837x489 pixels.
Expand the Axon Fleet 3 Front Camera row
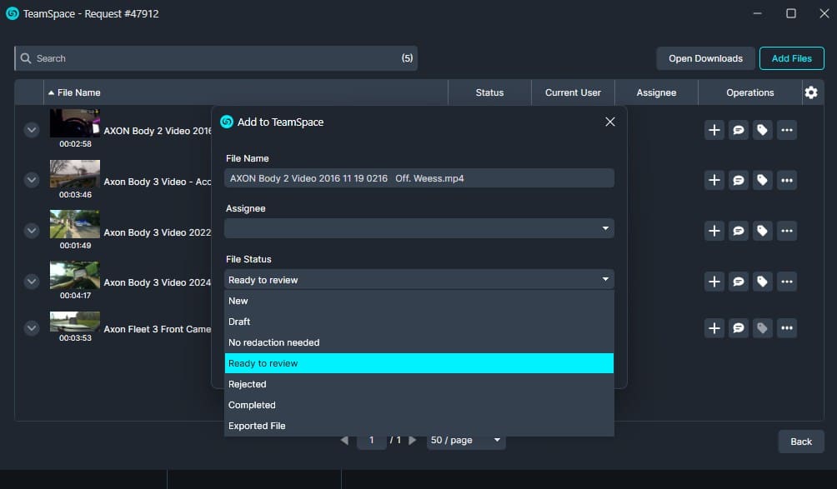(32, 329)
